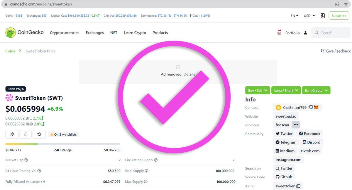Click the 24H Range progress bar
This screenshot has height=190, width=352.
coord(63,144)
